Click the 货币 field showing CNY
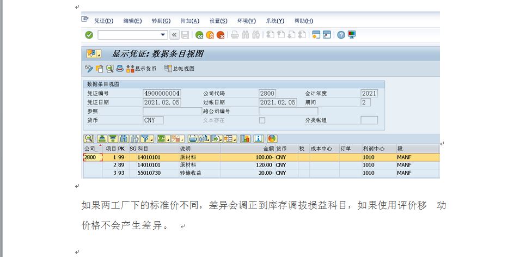This screenshot has height=257, width=514. 153,120
